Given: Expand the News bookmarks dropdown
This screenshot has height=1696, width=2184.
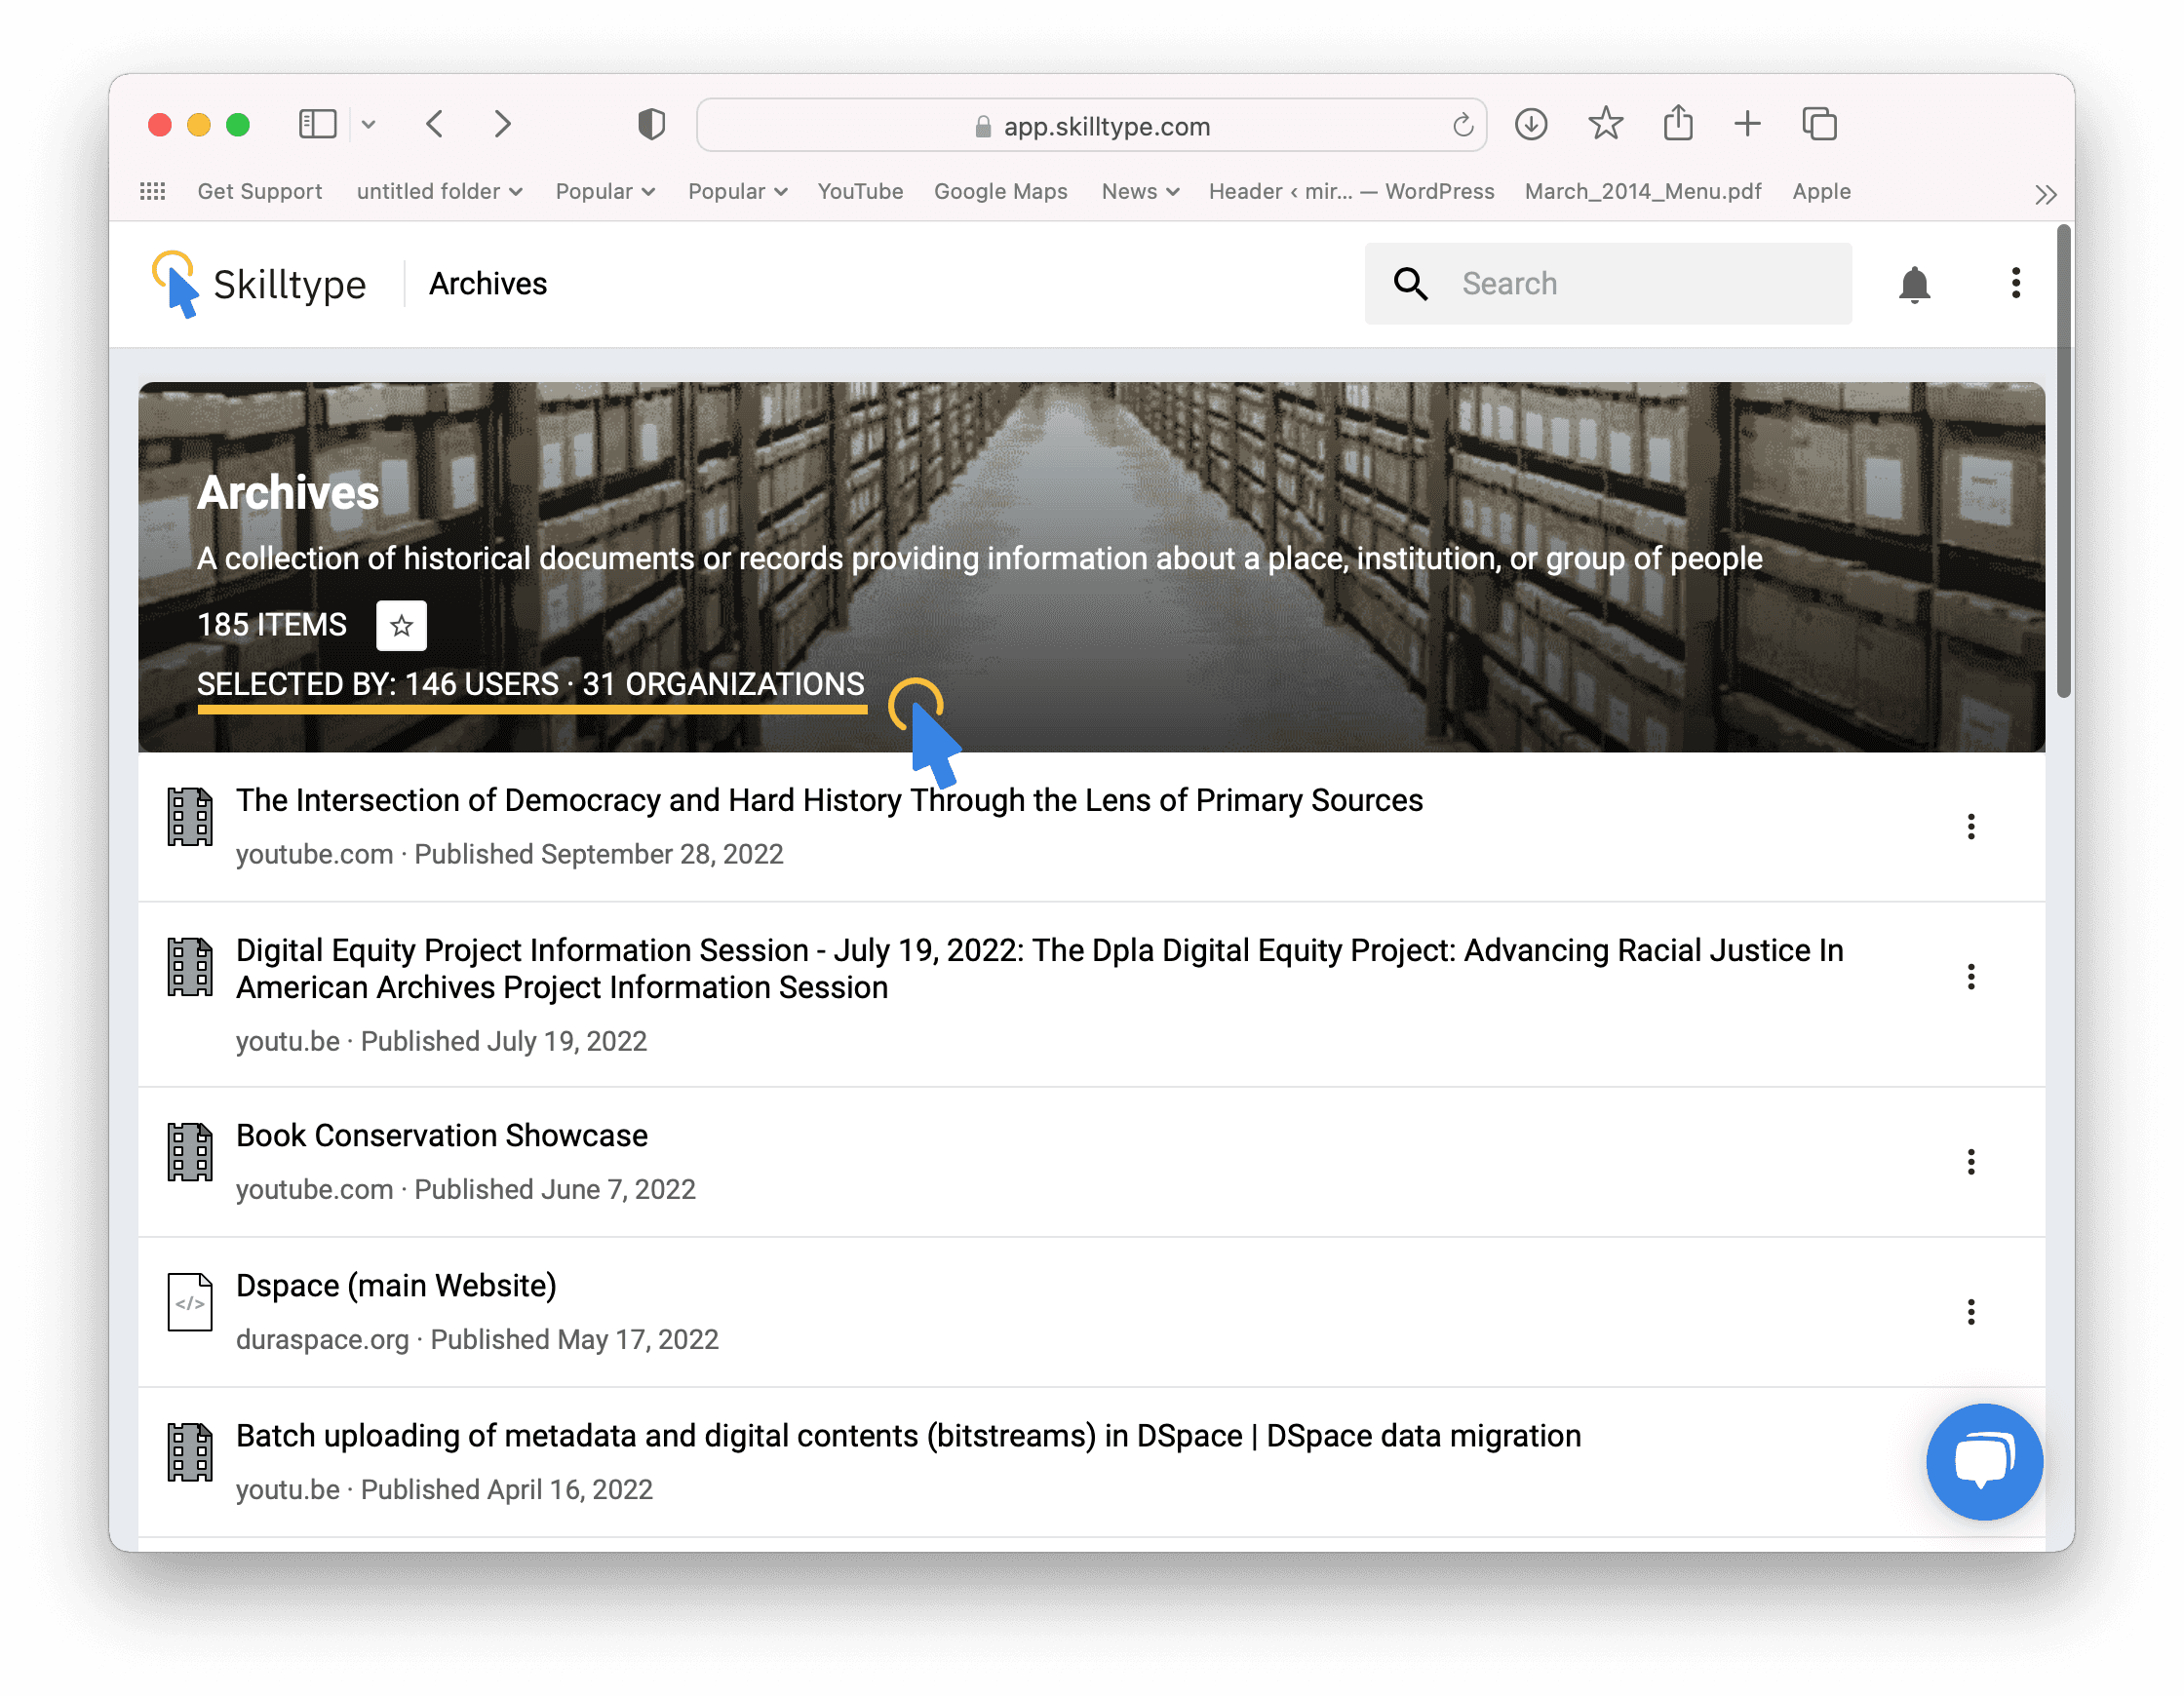Looking at the screenshot, I should (x=1139, y=192).
